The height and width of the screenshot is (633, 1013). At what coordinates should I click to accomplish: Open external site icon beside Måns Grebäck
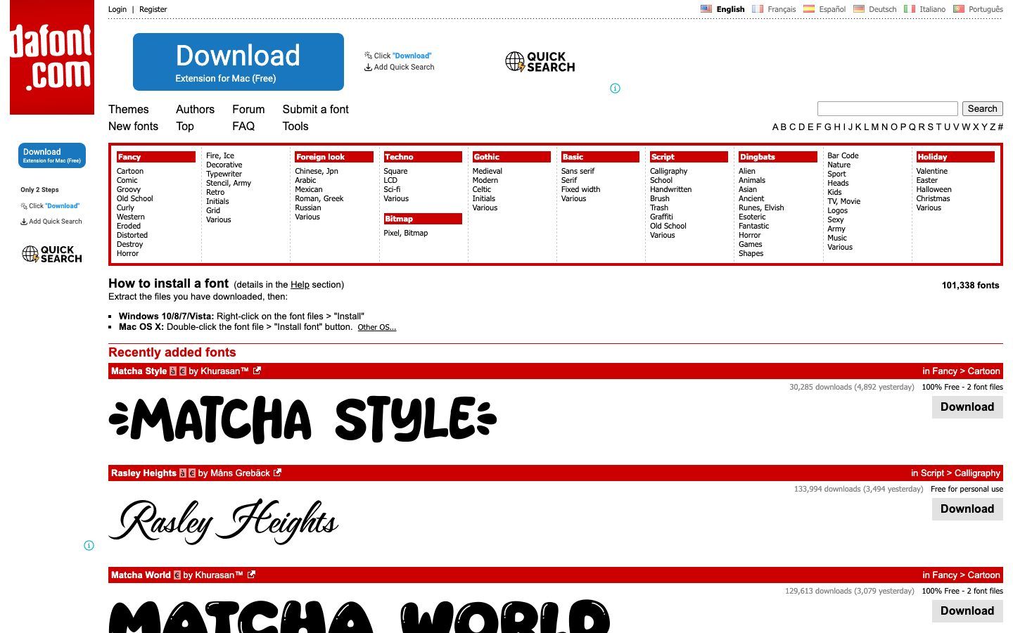277,473
